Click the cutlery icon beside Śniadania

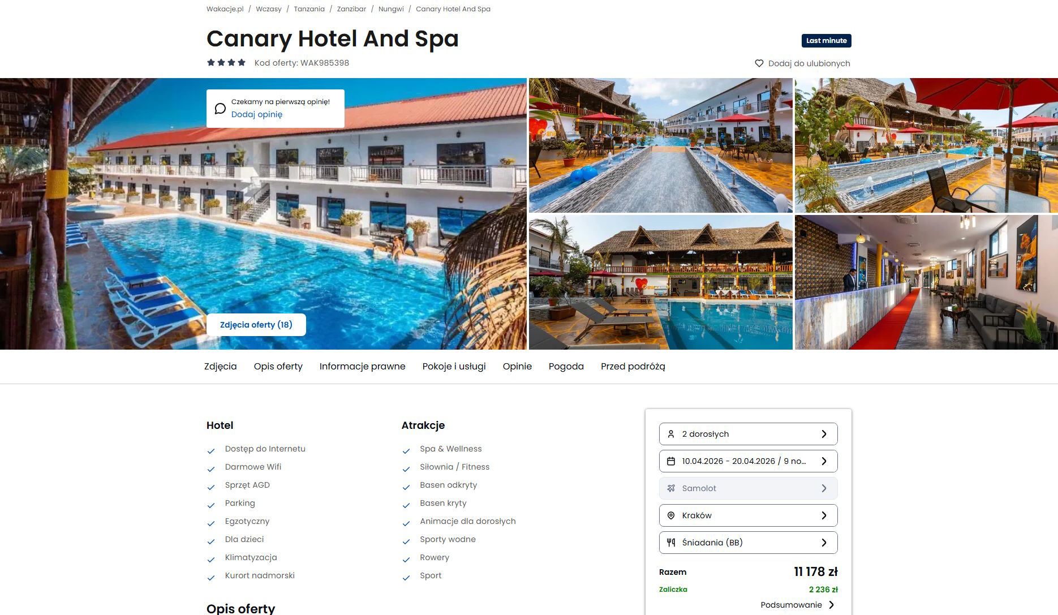[671, 543]
